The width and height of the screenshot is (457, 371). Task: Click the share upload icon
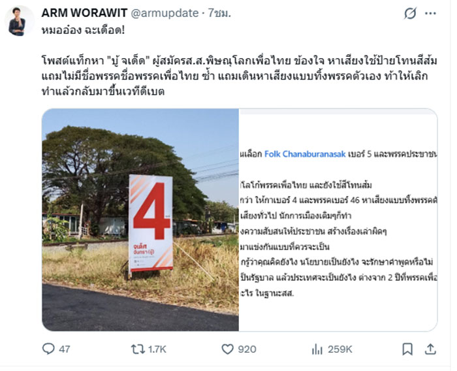point(430,349)
